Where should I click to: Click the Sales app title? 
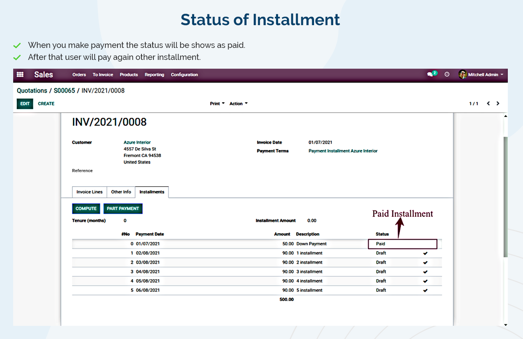pos(44,75)
